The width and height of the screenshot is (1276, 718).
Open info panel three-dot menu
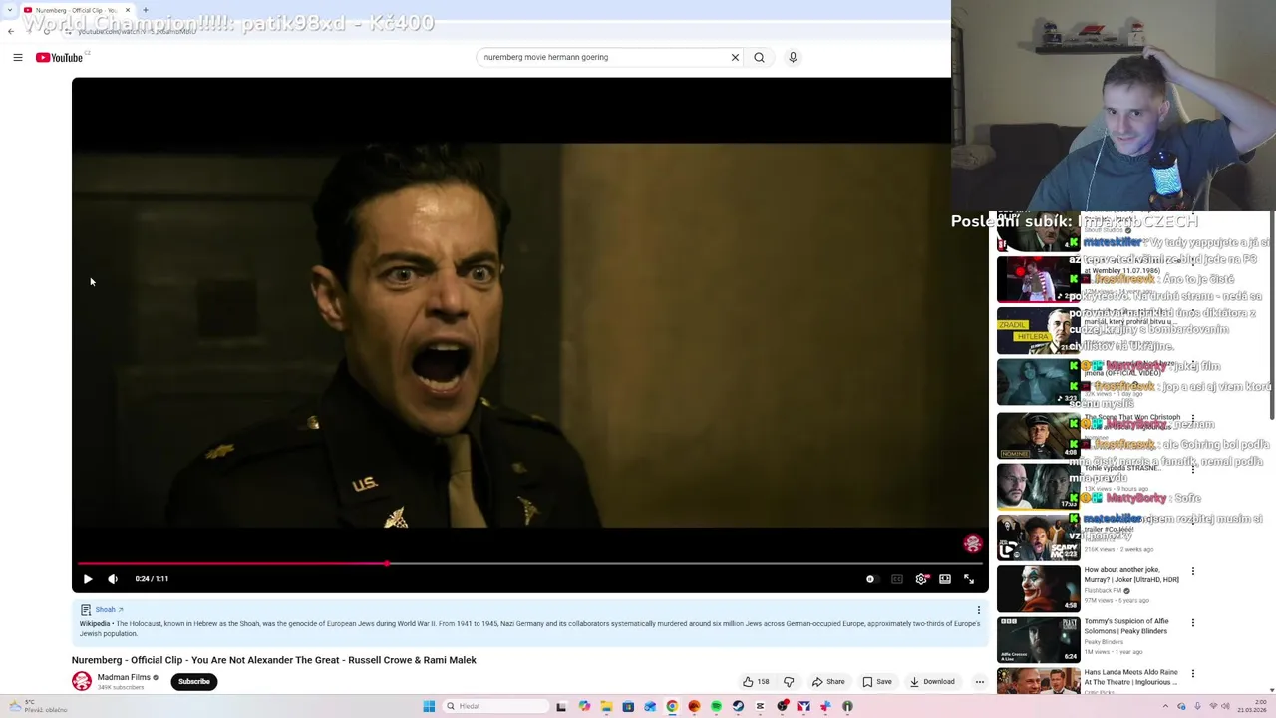[x=979, y=609]
